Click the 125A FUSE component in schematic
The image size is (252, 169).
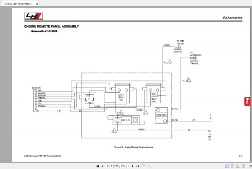tap(126, 120)
